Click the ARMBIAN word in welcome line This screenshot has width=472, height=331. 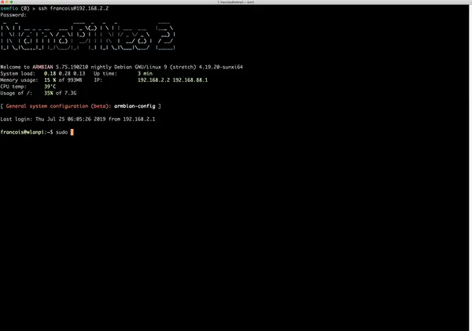point(42,67)
